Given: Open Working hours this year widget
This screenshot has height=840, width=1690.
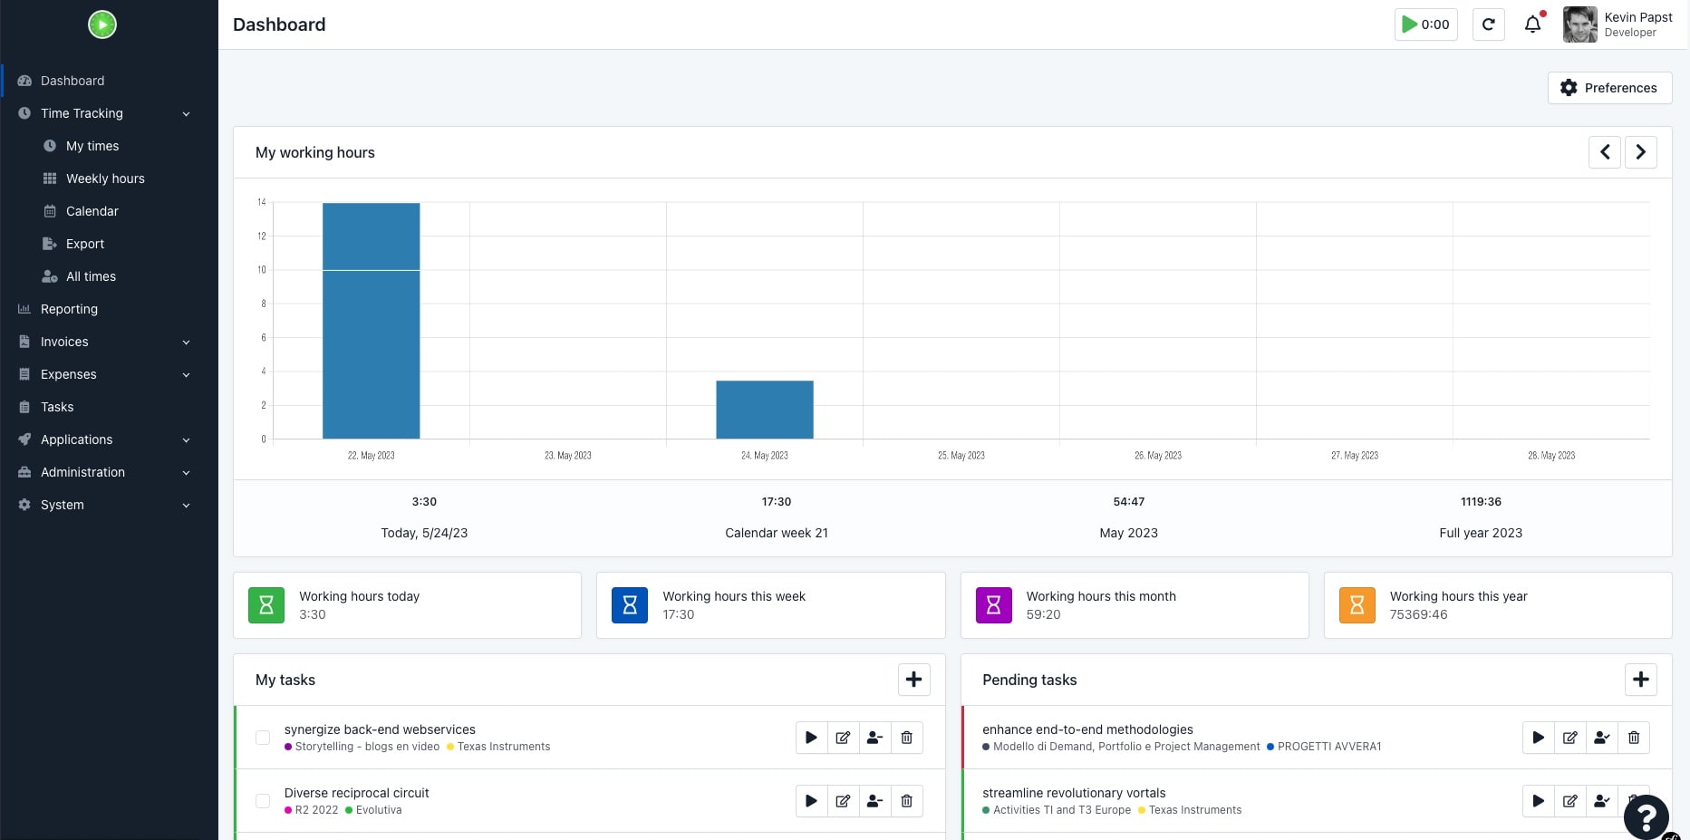Looking at the screenshot, I should click(x=1498, y=605).
